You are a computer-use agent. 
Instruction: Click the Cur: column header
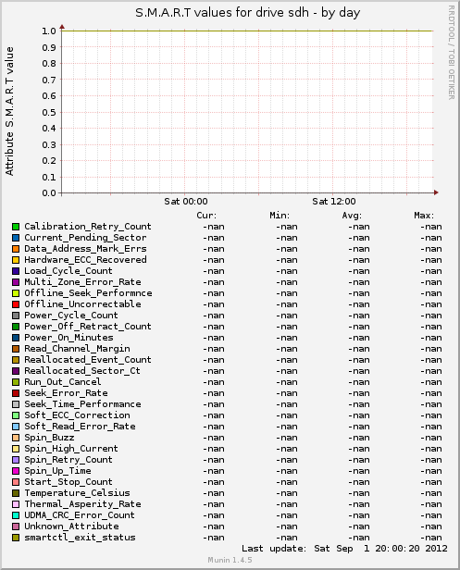click(206, 216)
